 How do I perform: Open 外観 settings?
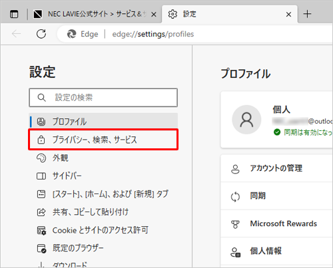pyautogui.click(x=103, y=158)
